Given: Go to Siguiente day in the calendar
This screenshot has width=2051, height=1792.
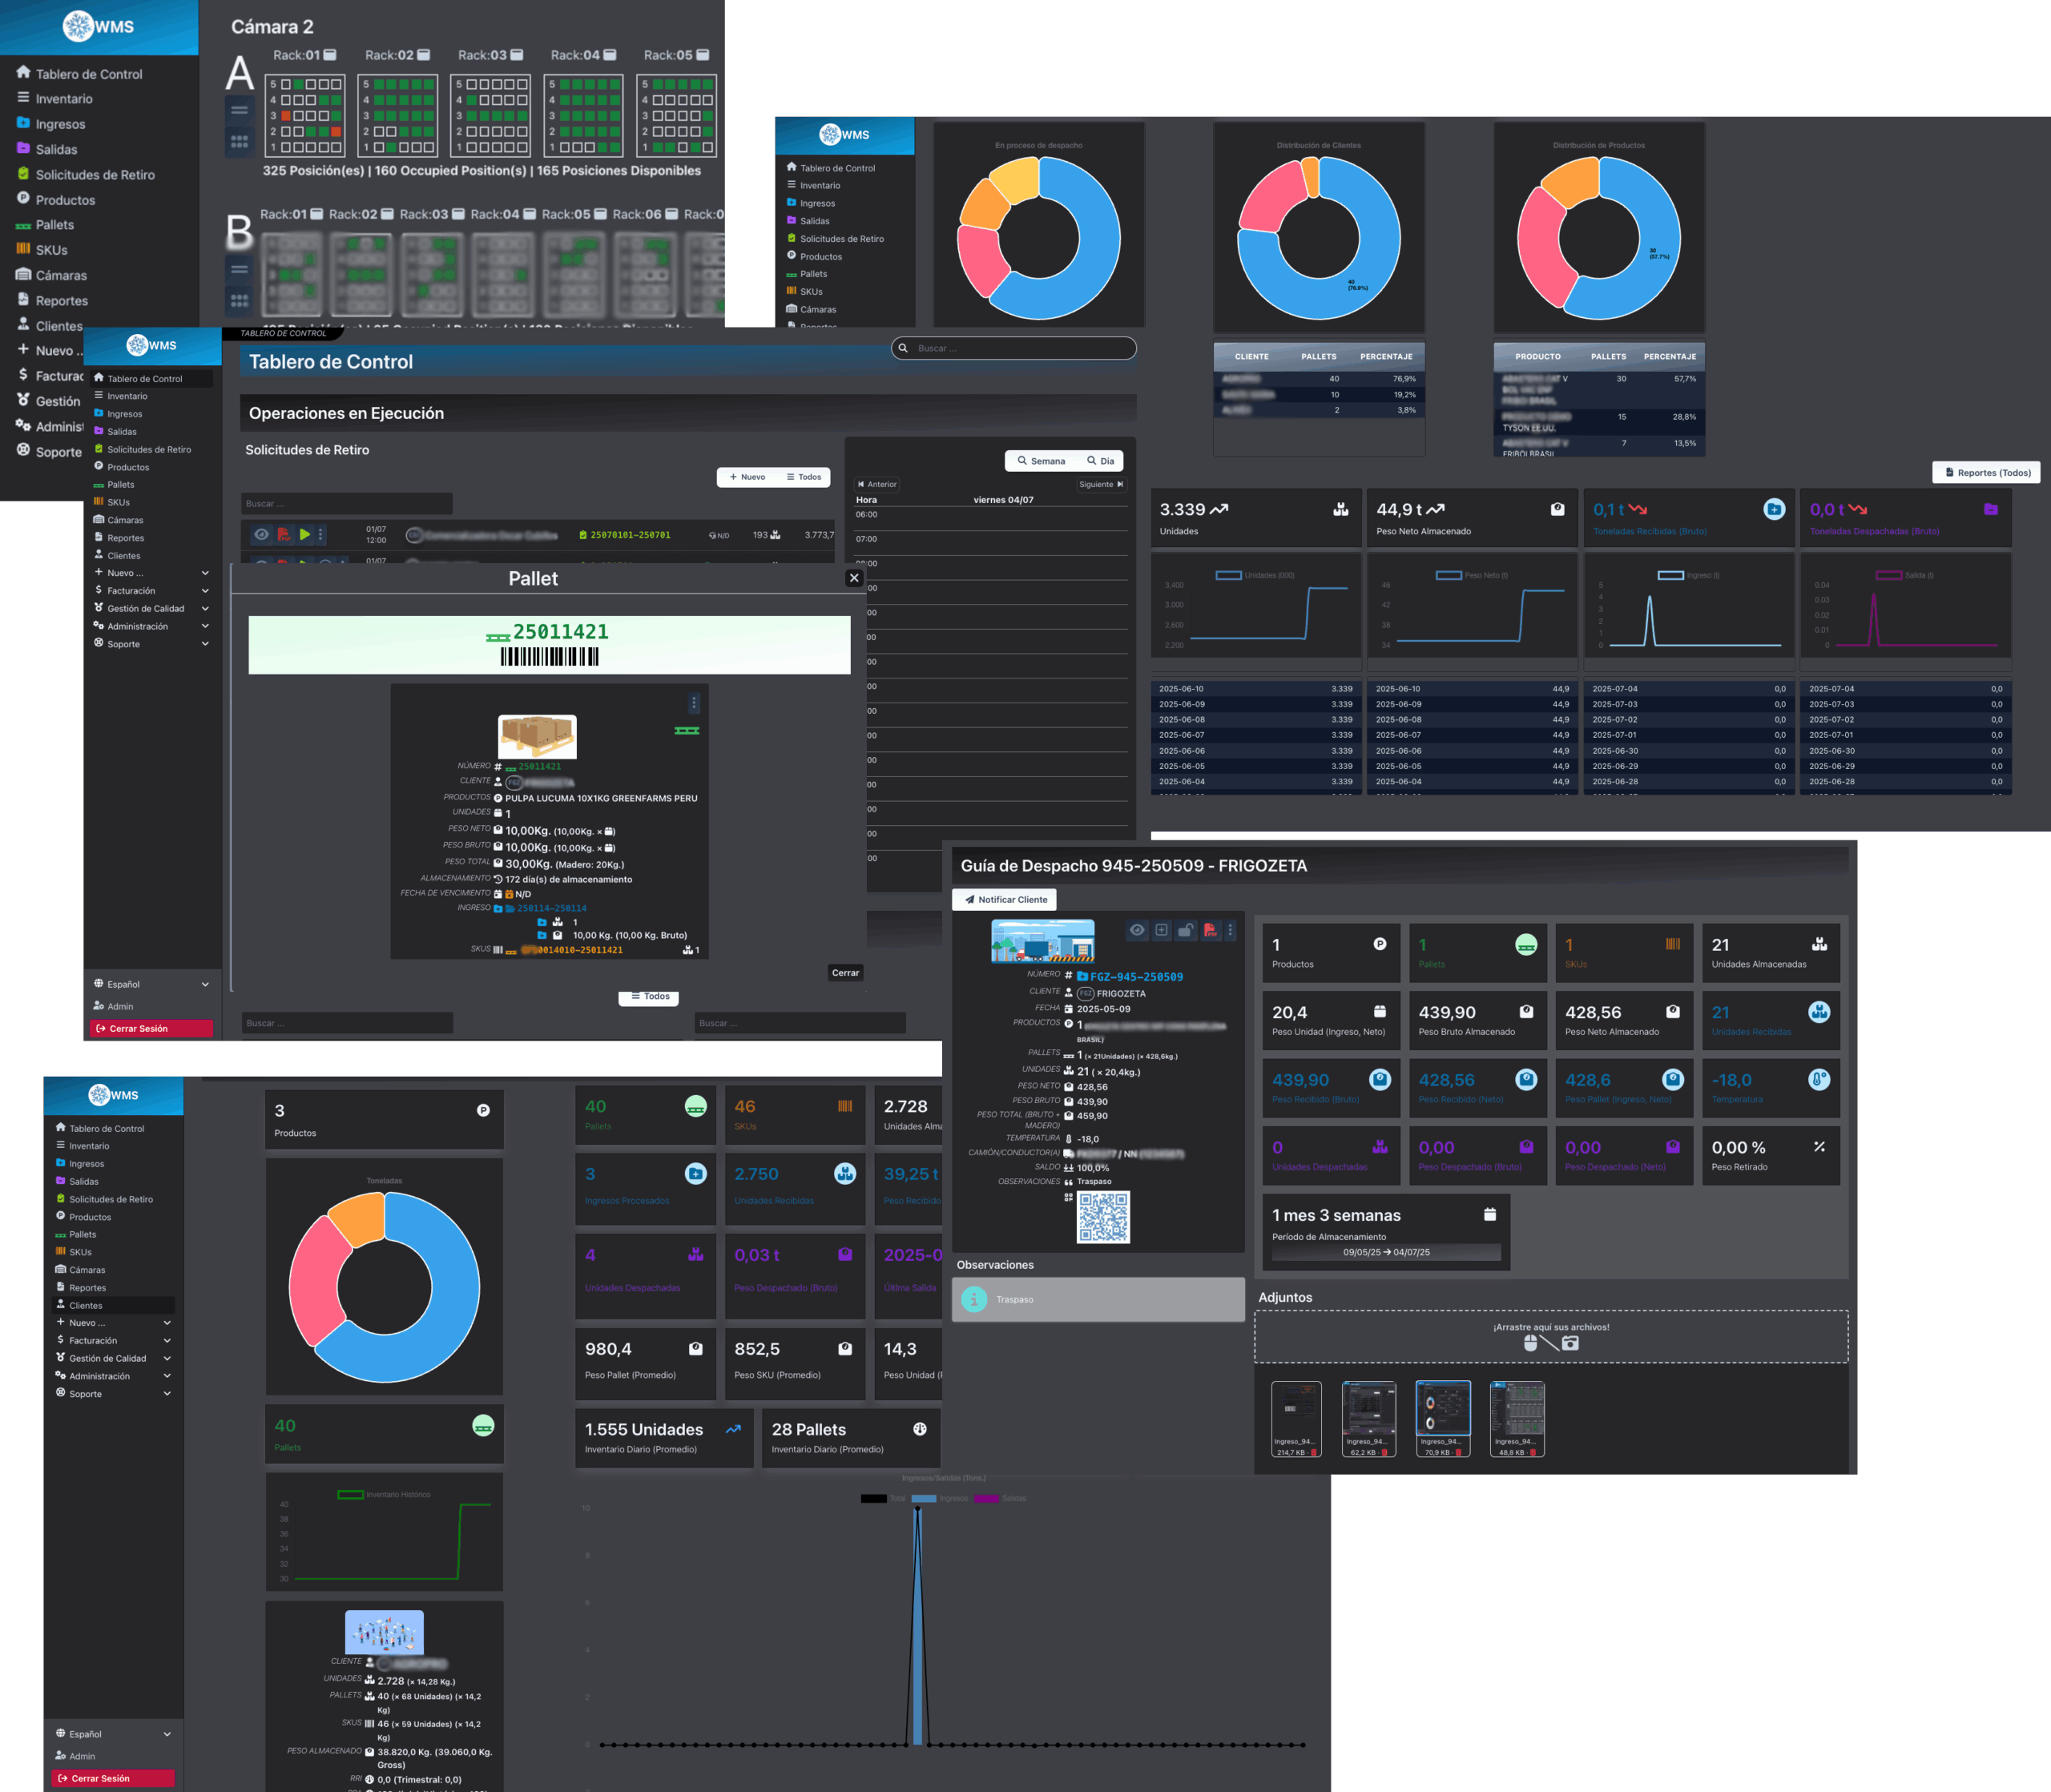Looking at the screenshot, I should [1102, 484].
